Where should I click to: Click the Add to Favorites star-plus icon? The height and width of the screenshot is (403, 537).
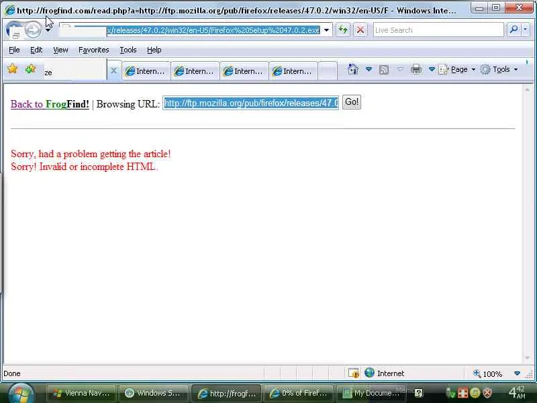click(x=30, y=69)
